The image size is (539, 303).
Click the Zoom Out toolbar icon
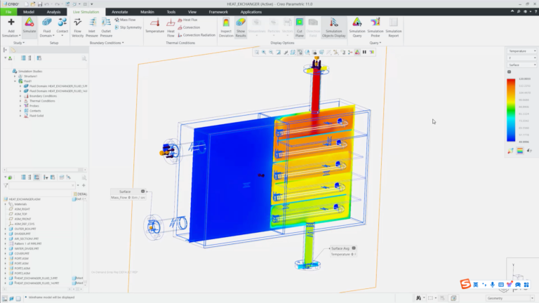click(x=271, y=52)
